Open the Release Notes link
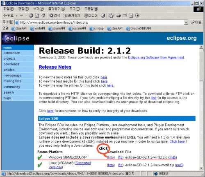205x177 pixels. (55, 67)
